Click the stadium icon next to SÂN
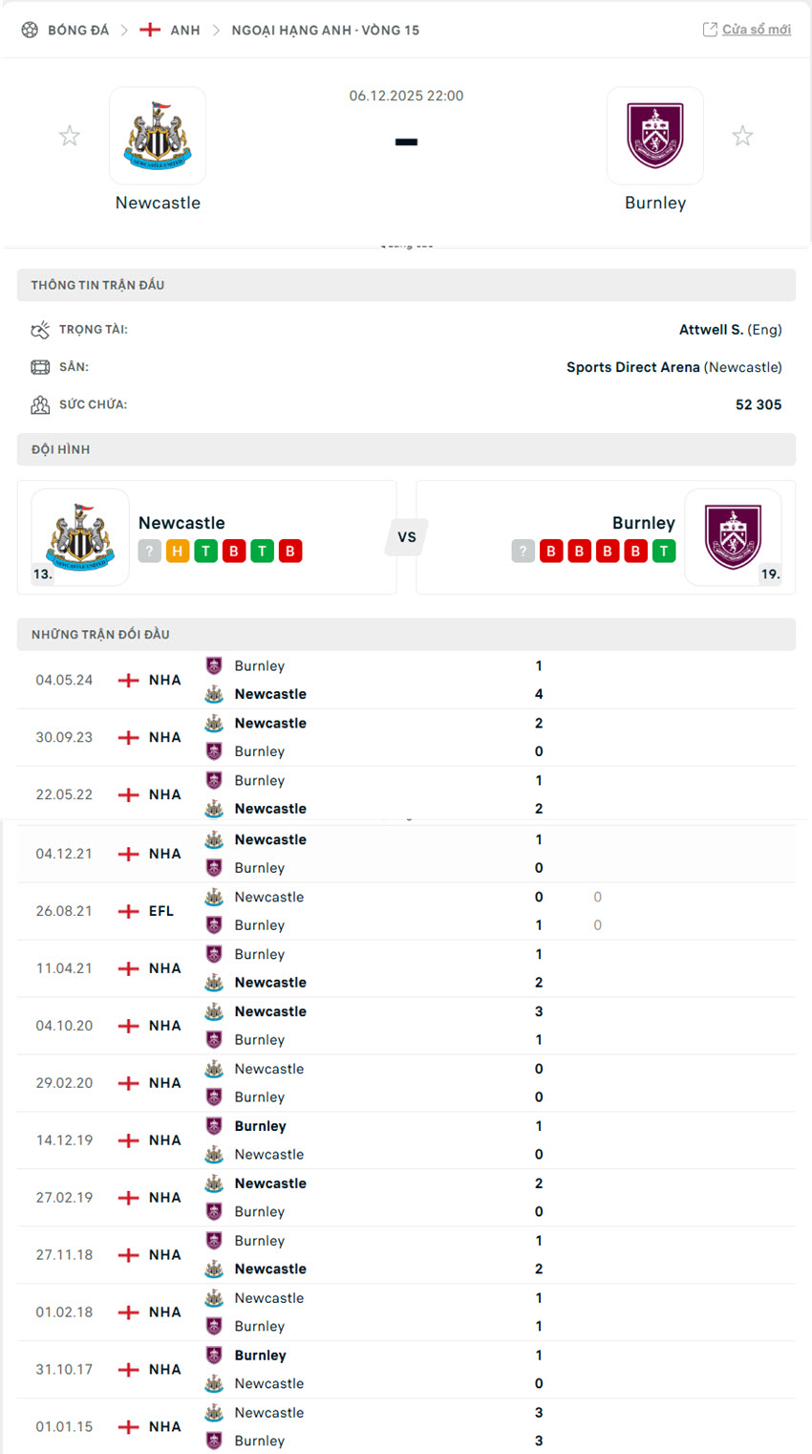Screen dimensions: 812x1454 39,367
